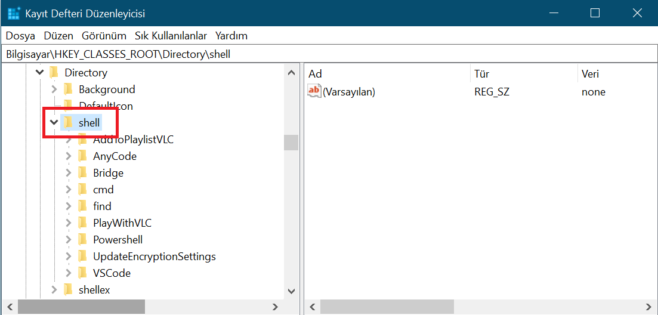Image resolution: width=658 pixels, height=315 pixels.
Task: Click the REG_SZ type cell
Action: (492, 92)
